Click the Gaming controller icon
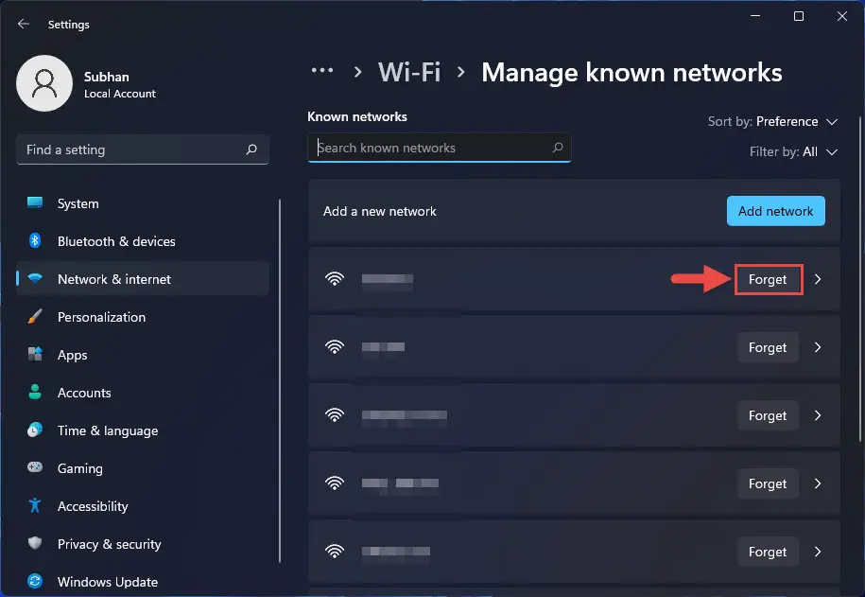Screen dimensions: 865x597 click(x=35, y=467)
